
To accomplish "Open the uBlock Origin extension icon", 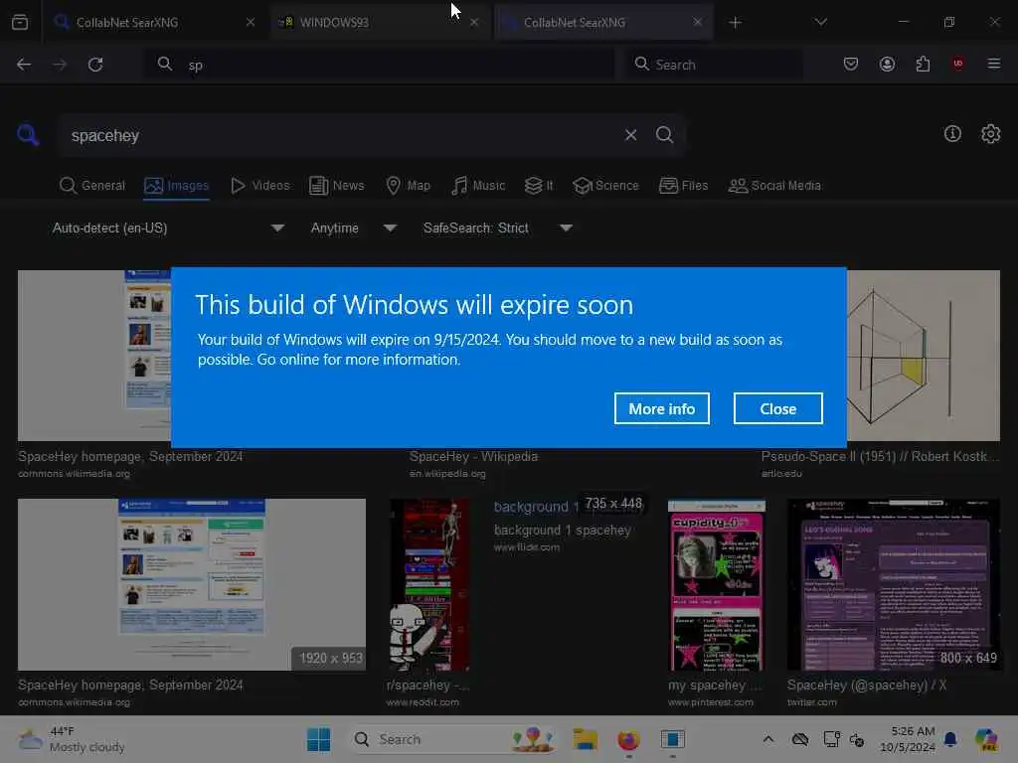I will [x=957, y=64].
